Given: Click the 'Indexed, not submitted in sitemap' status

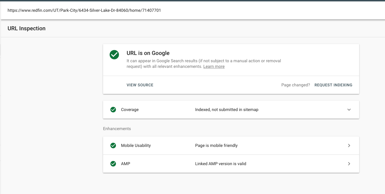Looking at the screenshot, I should coord(227,110).
